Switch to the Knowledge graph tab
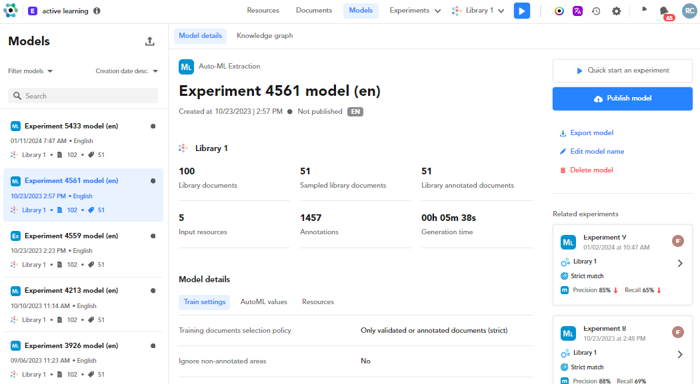 (x=265, y=36)
